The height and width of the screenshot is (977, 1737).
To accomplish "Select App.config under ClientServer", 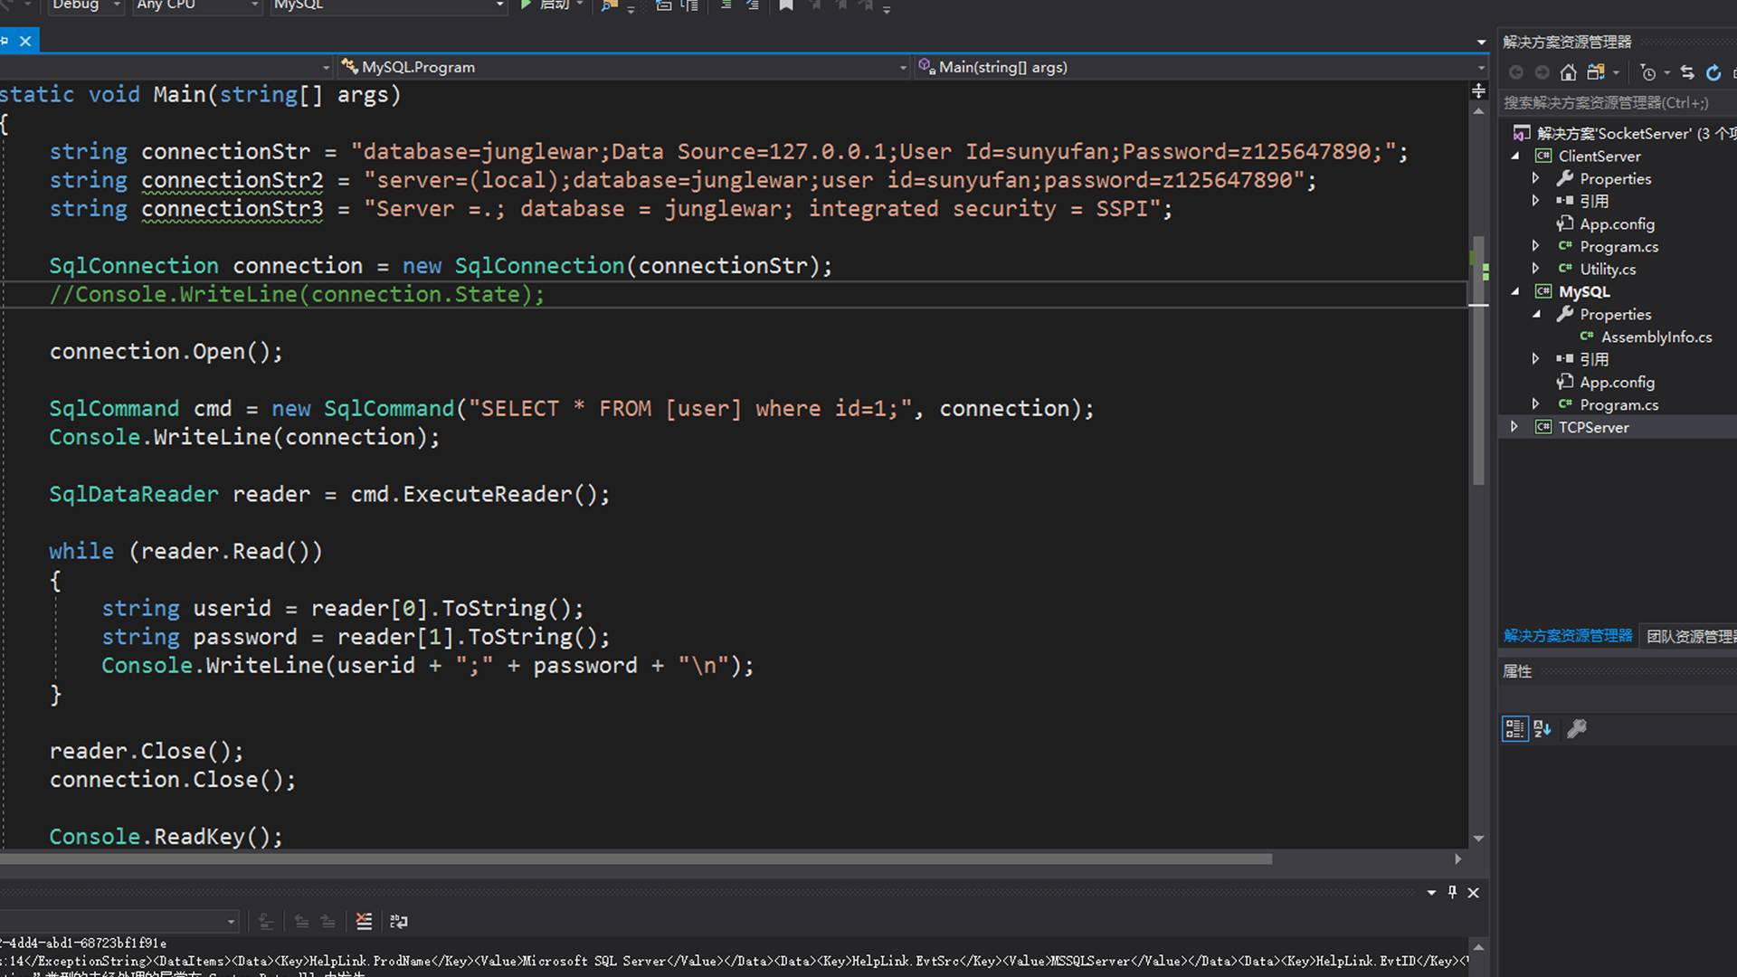I will pyautogui.click(x=1617, y=223).
